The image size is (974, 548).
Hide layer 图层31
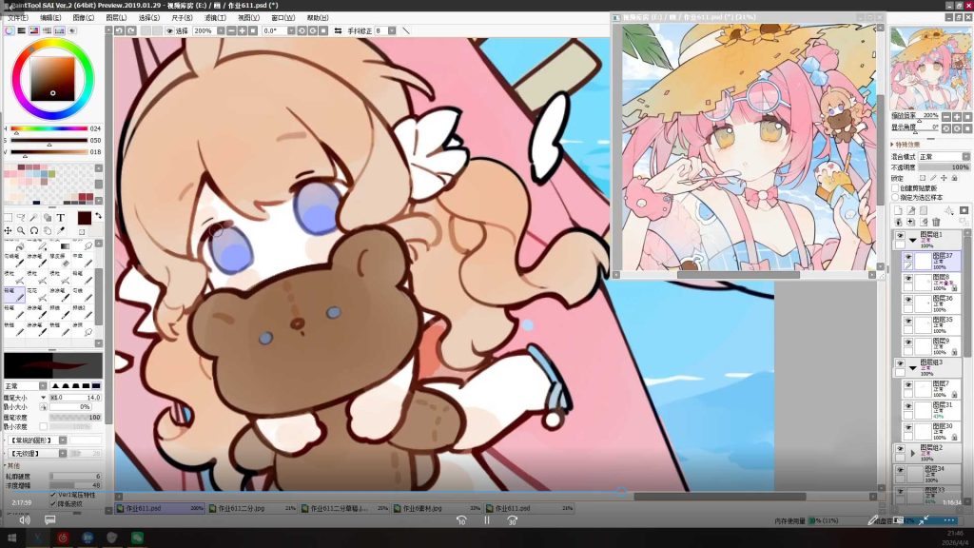pos(908,406)
